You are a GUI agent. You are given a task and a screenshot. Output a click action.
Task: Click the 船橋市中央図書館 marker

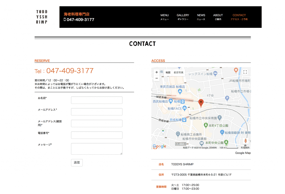pos(202,143)
